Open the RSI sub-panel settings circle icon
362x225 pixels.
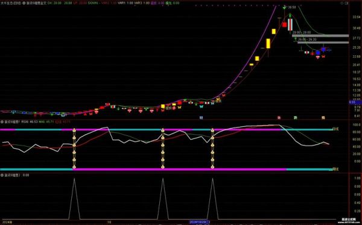coord(2,122)
